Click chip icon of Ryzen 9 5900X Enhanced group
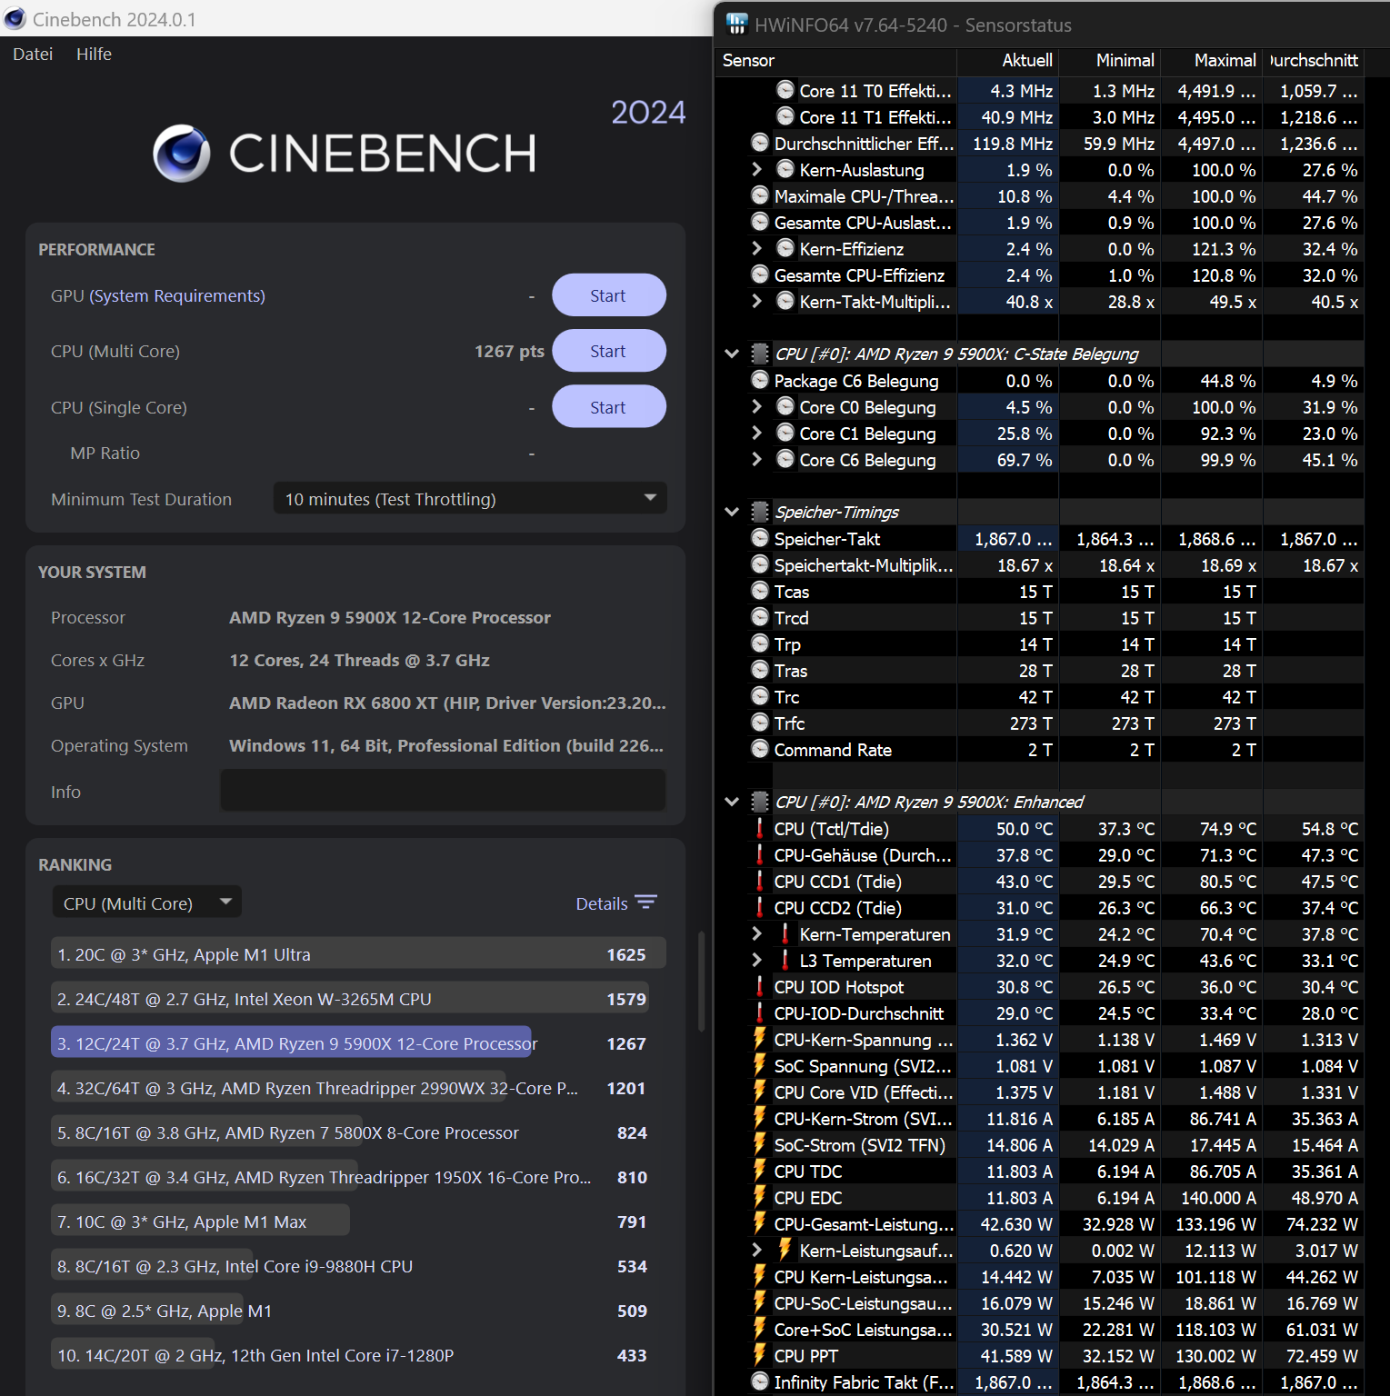 point(760,802)
